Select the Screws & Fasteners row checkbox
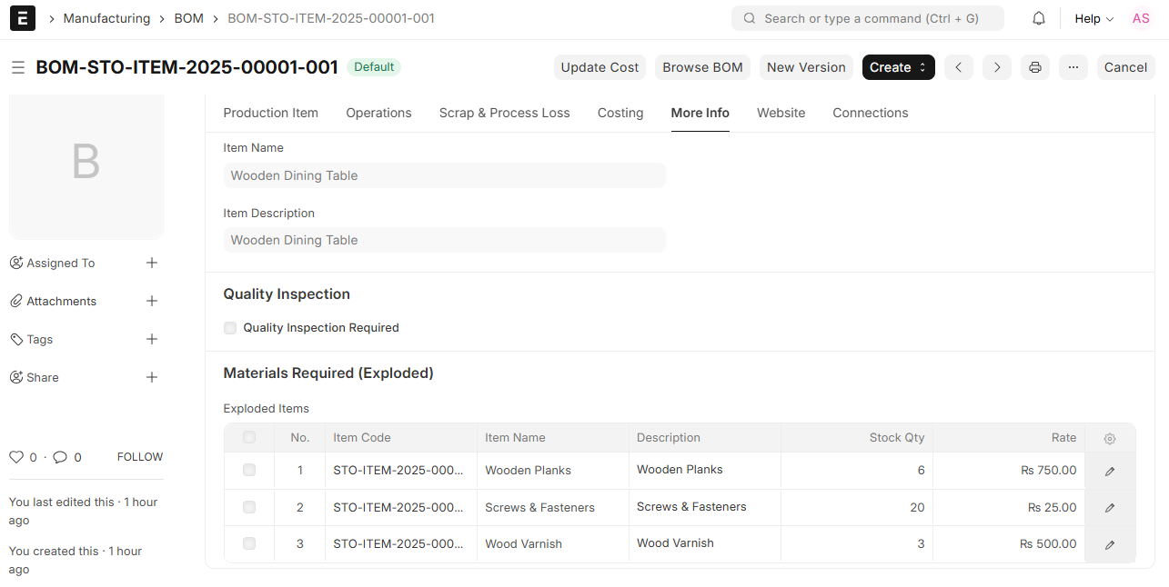Screen dimensions: 1169x587 pos(249,507)
